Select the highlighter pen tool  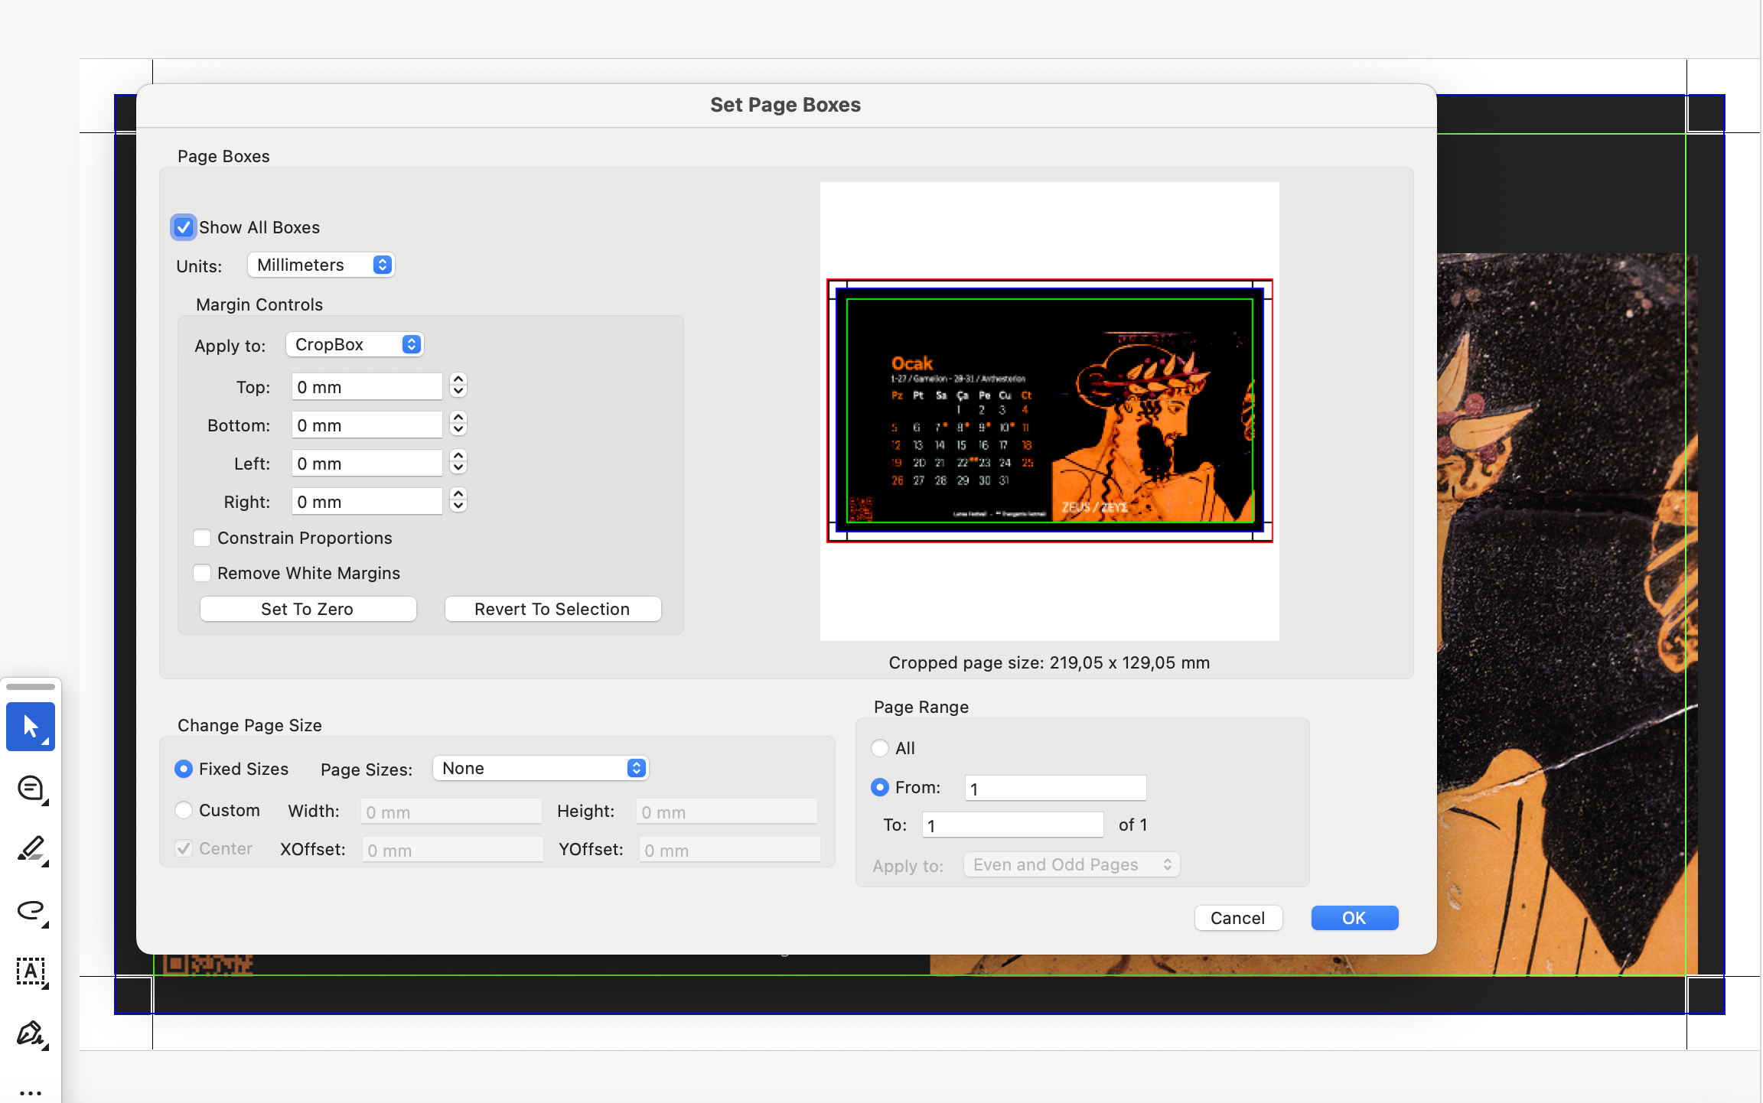tap(31, 849)
